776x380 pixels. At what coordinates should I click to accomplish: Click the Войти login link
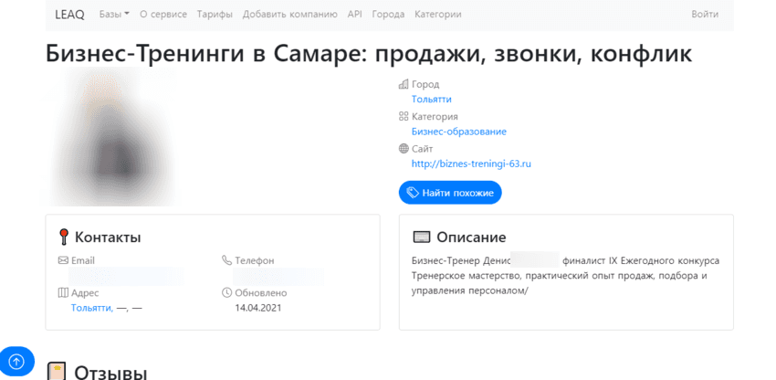point(705,15)
